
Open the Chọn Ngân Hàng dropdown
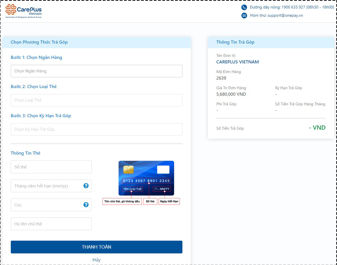pos(96,71)
